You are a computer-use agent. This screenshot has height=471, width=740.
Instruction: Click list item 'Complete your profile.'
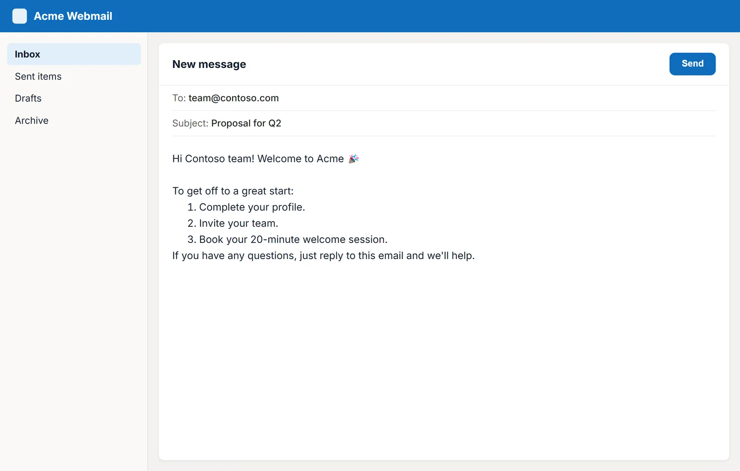tap(252, 207)
